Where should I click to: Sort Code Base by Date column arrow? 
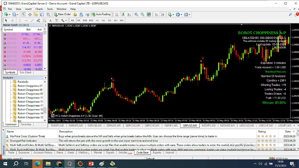(x=294, y=132)
